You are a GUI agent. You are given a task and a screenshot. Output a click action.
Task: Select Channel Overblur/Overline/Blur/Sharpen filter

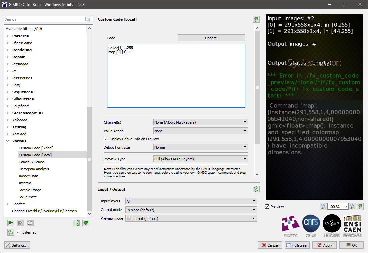click(x=45, y=211)
